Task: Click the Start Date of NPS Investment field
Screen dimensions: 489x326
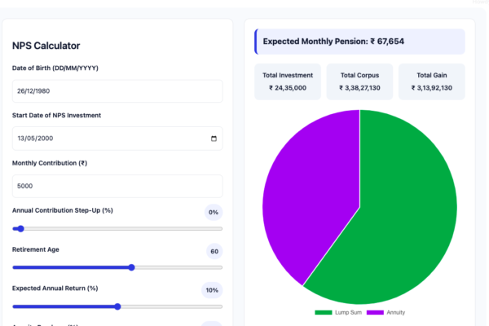Action: (117, 139)
